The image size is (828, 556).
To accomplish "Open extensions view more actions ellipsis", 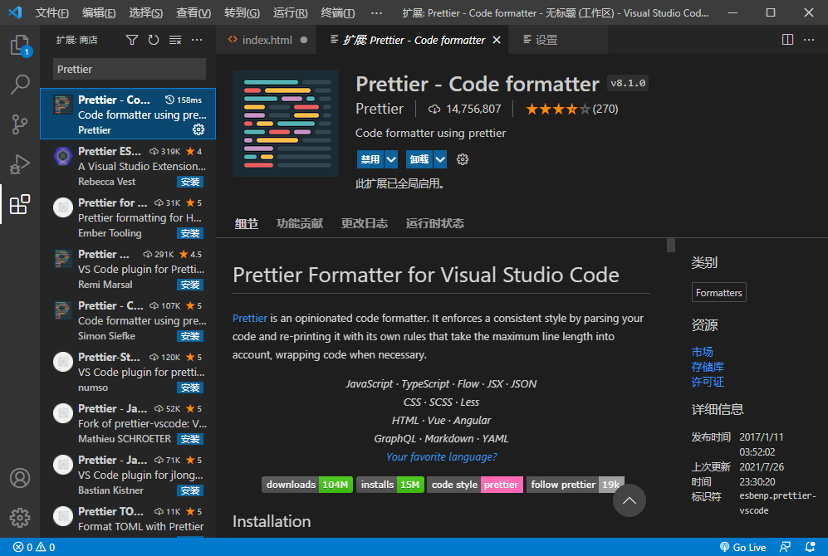I will click(x=197, y=40).
